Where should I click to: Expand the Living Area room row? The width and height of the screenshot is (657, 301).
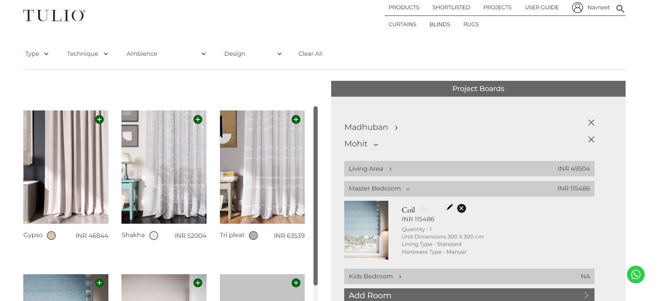[x=469, y=169]
